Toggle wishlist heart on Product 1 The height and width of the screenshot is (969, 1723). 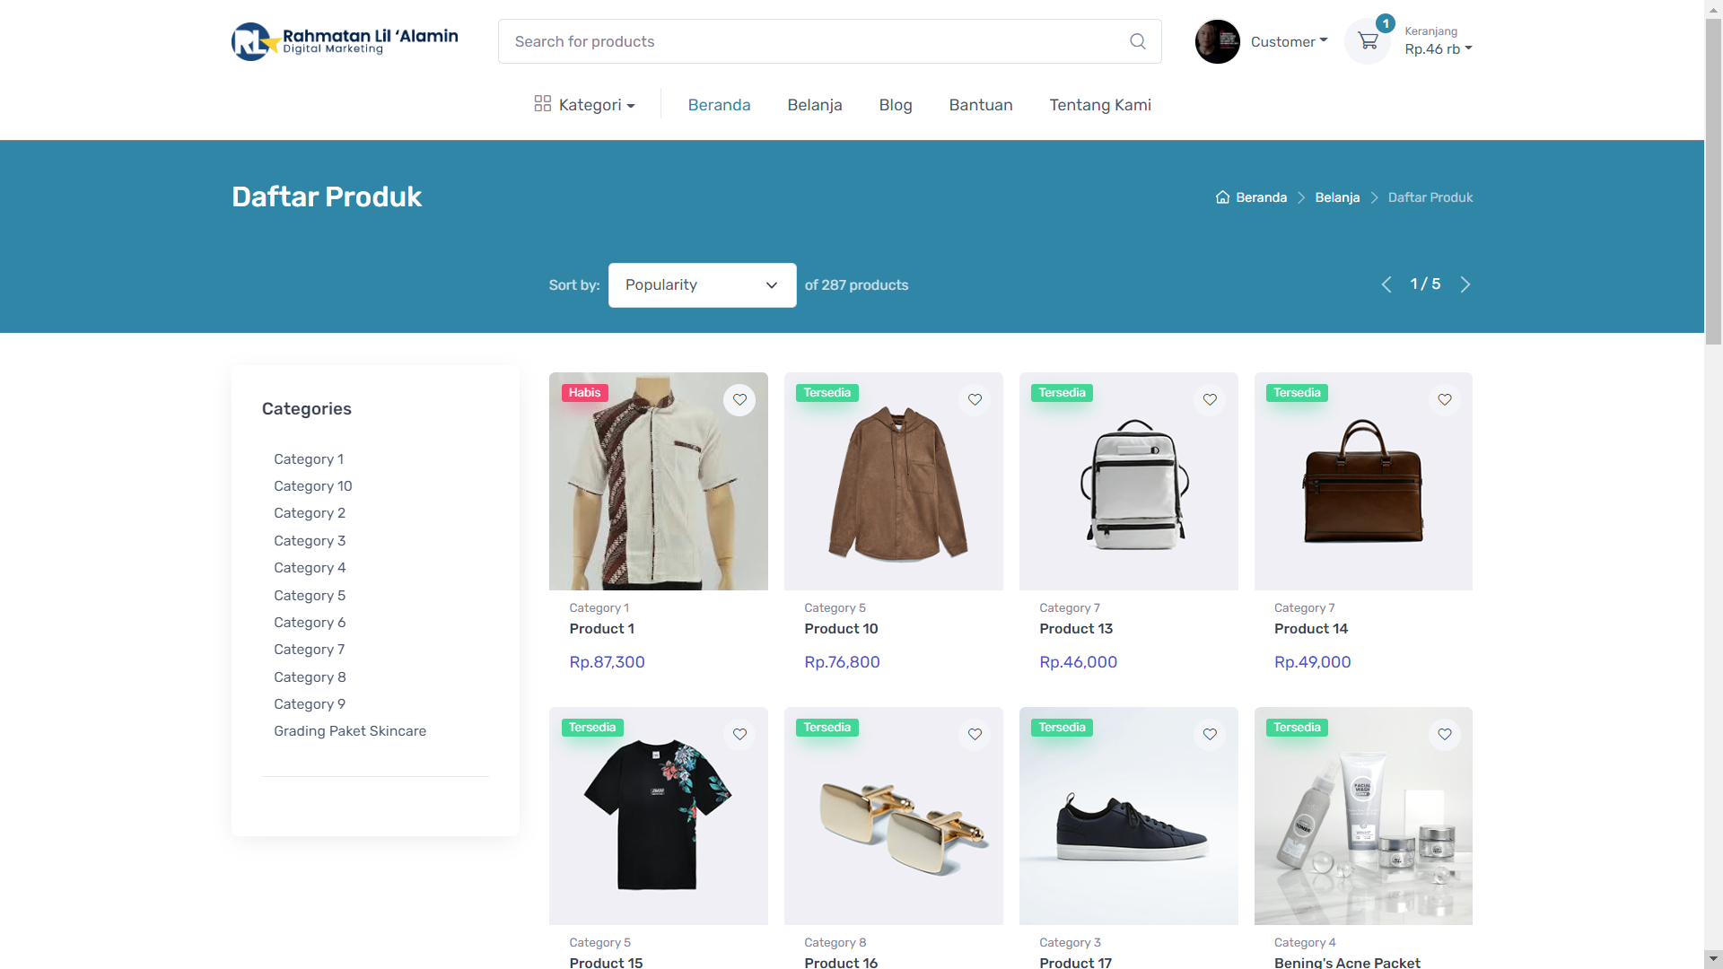tap(739, 399)
